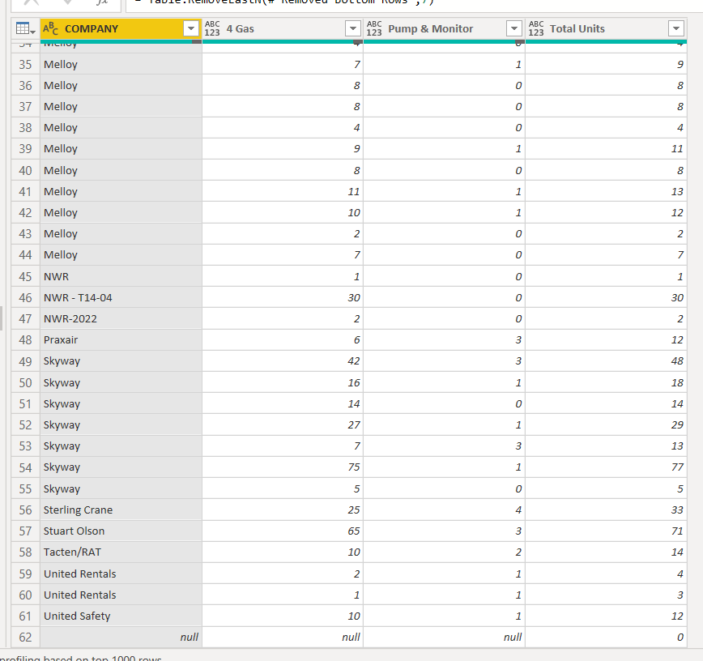The height and width of the screenshot is (661, 703).
Task: Open the COMPANY column filter dropdown
Action: coord(191,28)
